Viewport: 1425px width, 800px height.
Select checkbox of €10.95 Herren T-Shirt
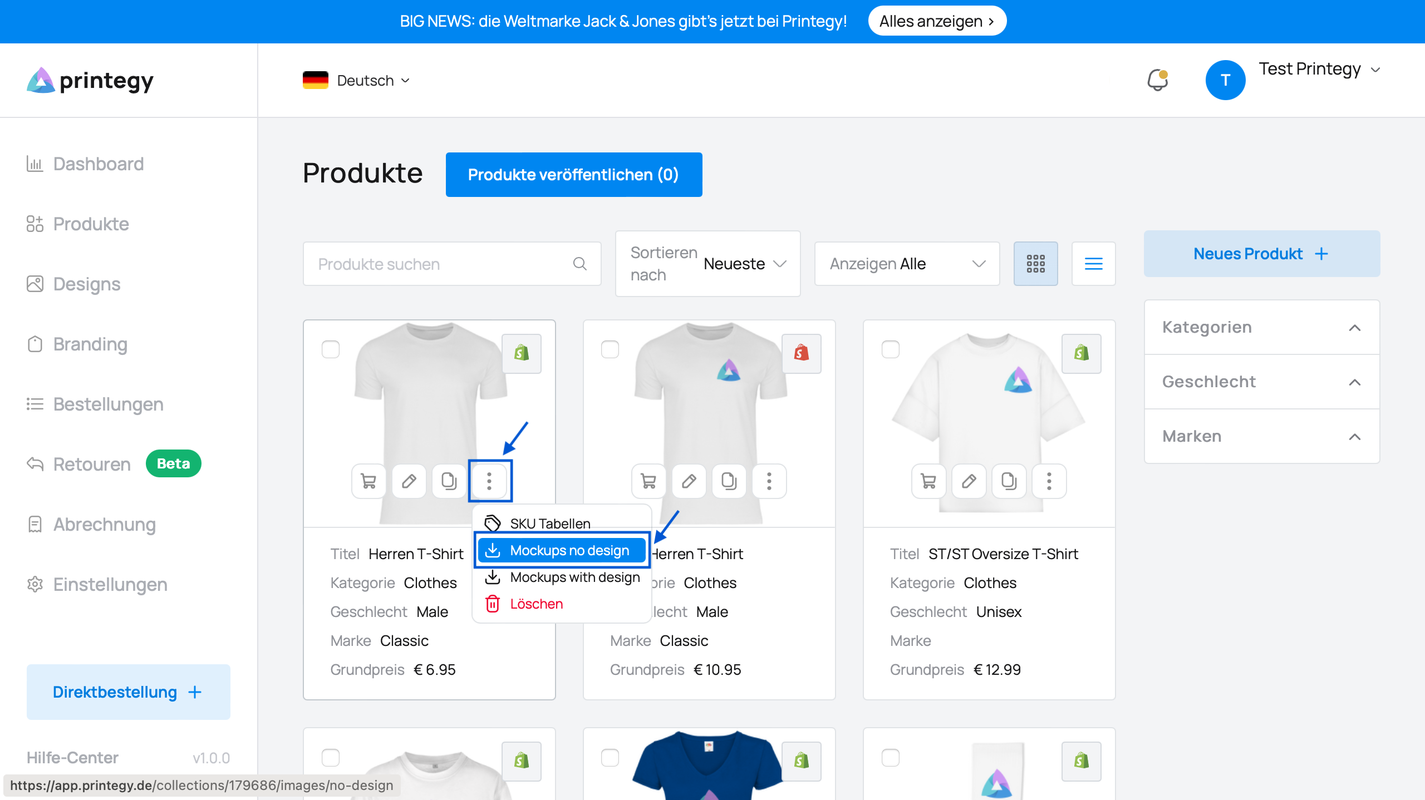[x=610, y=349]
